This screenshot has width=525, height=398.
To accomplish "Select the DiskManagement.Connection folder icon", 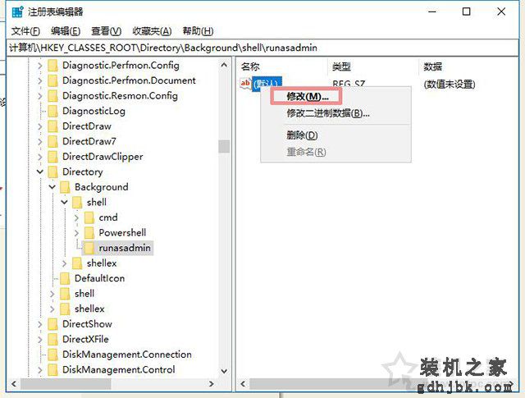I will point(52,355).
